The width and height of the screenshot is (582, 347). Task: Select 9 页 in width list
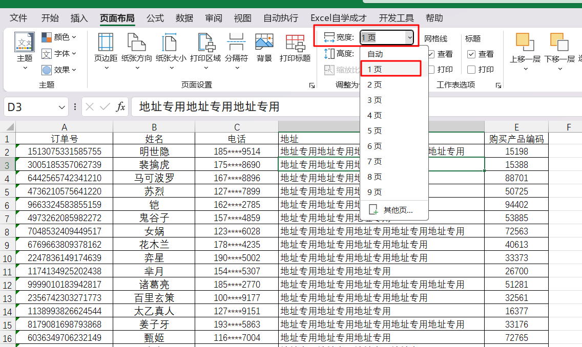pos(394,192)
